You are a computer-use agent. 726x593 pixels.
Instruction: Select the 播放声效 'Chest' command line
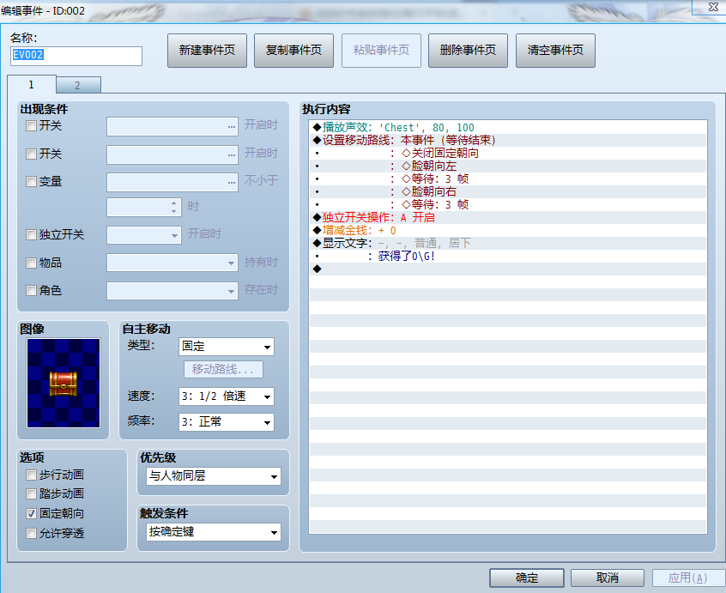[x=508, y=127]
